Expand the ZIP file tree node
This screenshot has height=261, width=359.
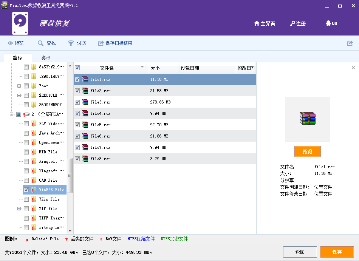click(x=19, y=208)
